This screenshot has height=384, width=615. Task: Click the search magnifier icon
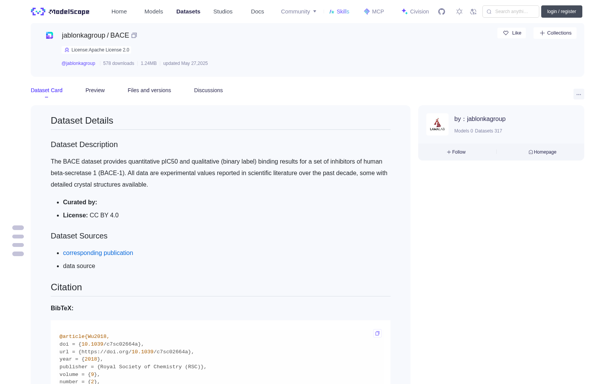coord(489,12)
